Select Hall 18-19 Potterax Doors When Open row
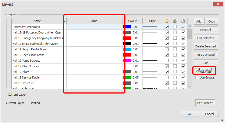225x123 pixels. pos(37,32)
